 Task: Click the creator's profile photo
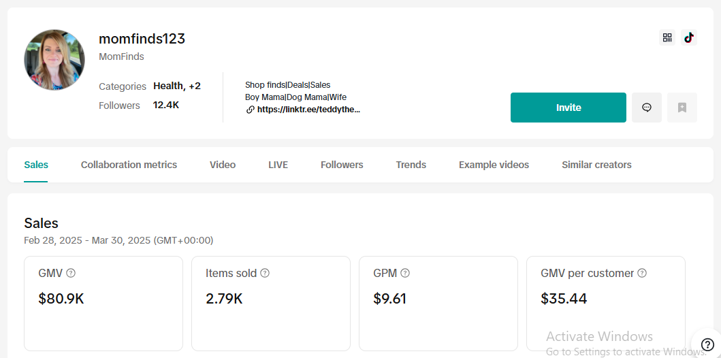pyautogui.click(x=54, y=60)
